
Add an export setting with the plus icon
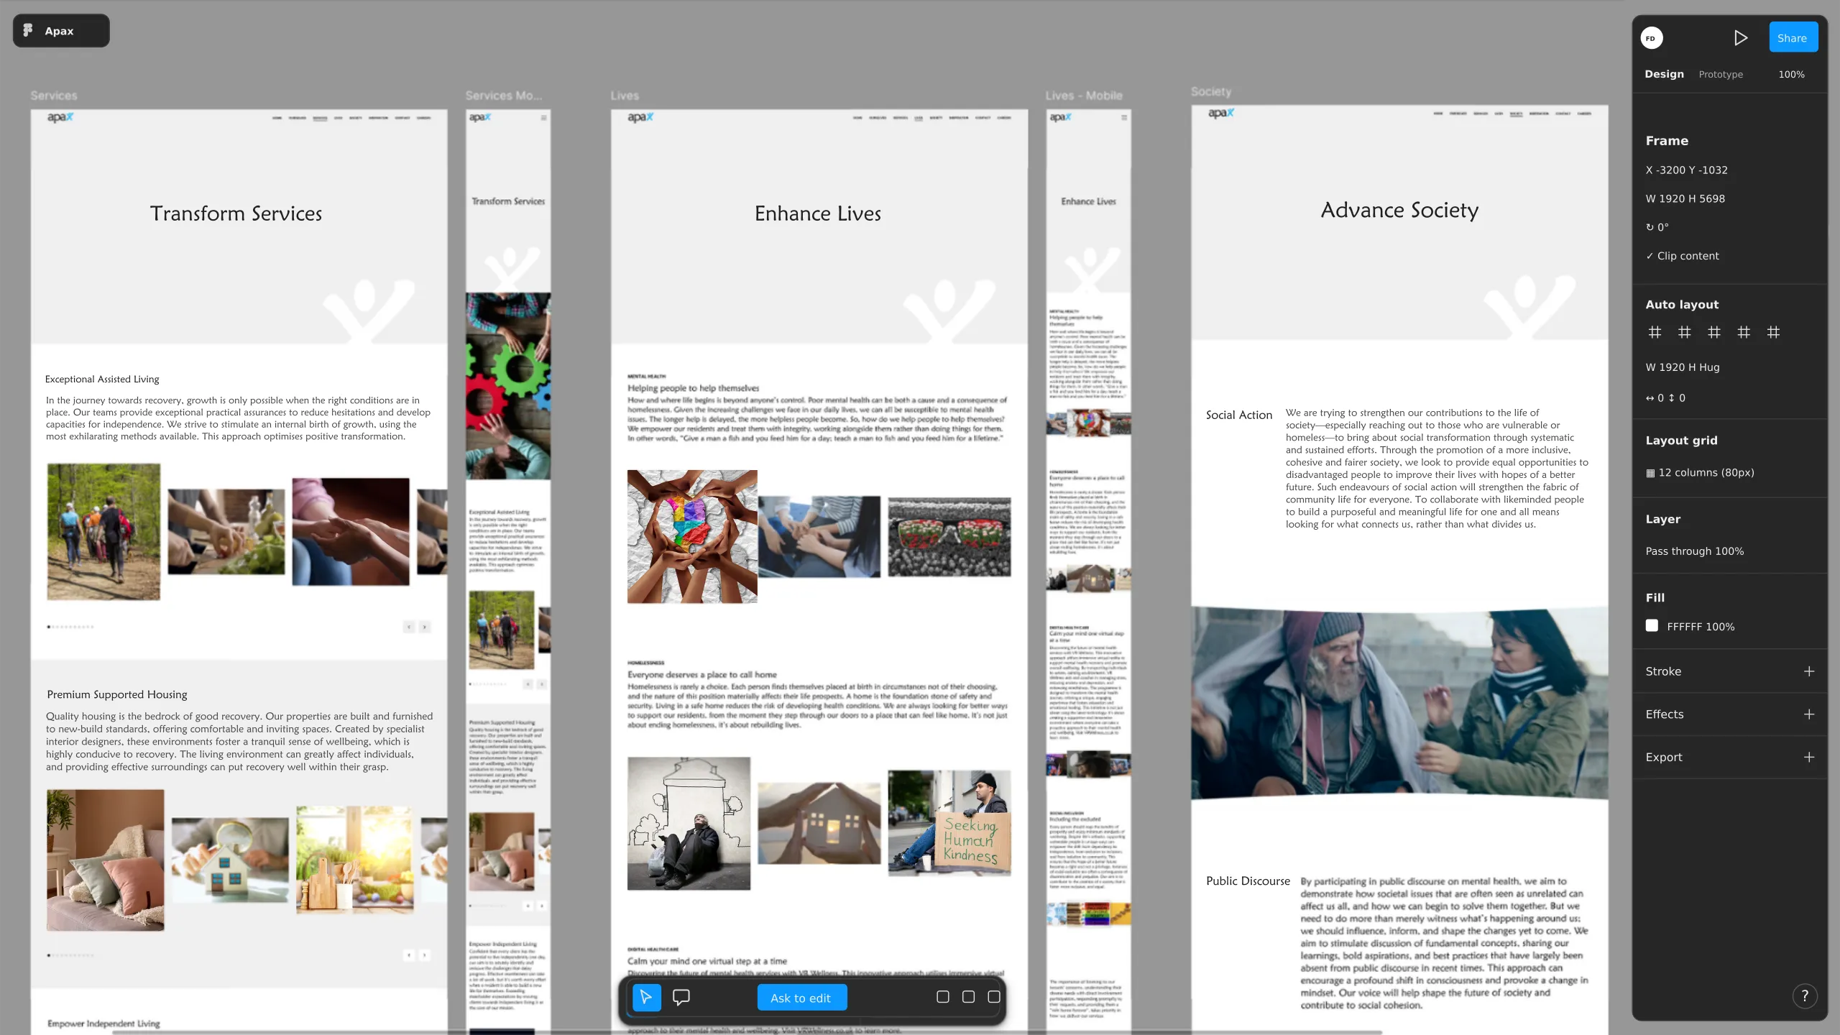1808,757
